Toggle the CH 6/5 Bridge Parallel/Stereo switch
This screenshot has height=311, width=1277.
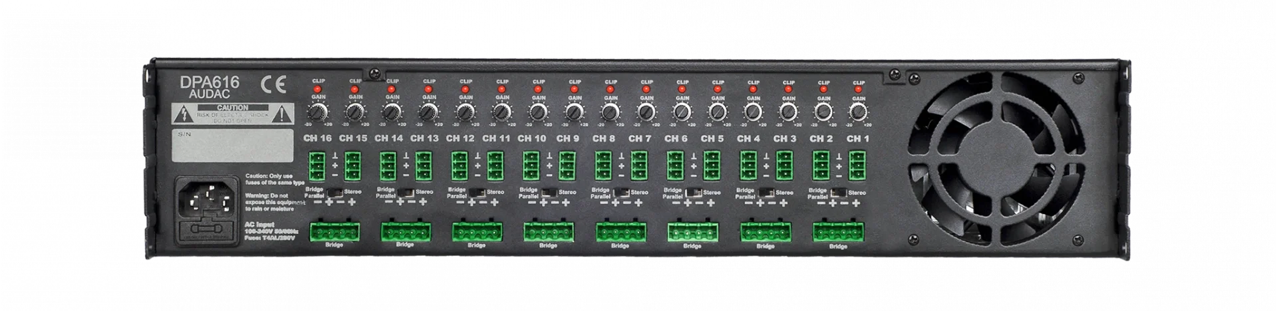coord(694,193)
